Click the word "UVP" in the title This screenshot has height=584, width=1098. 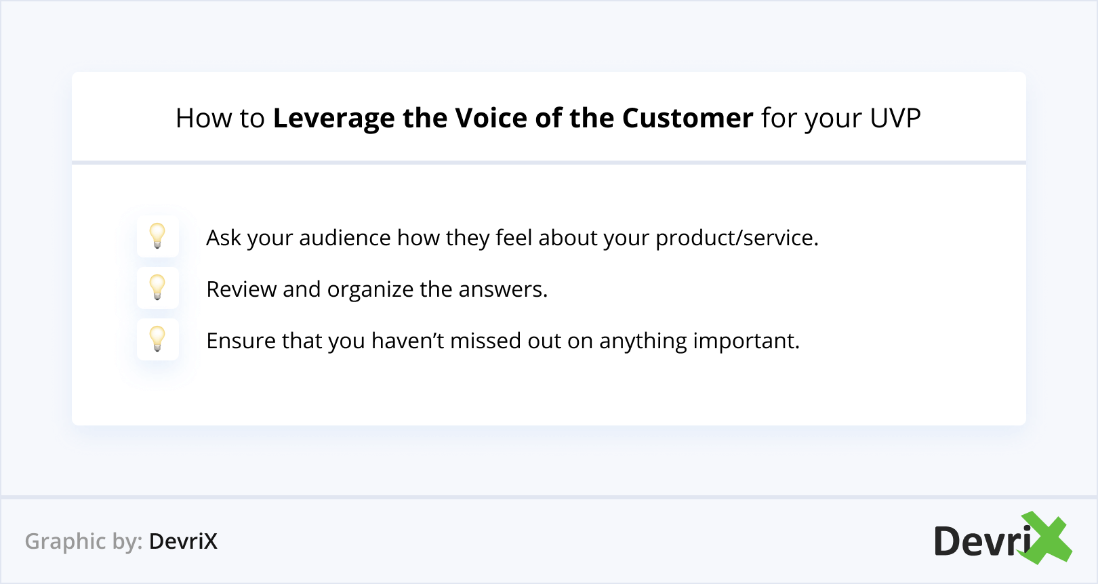coord(895,119)
